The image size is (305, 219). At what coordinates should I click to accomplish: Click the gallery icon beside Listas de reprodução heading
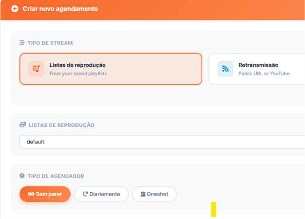coord(23,125)
